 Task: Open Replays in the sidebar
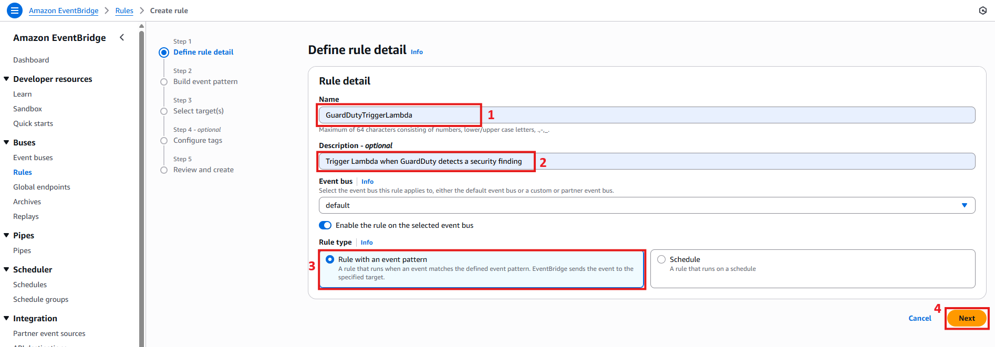[26, 216]
